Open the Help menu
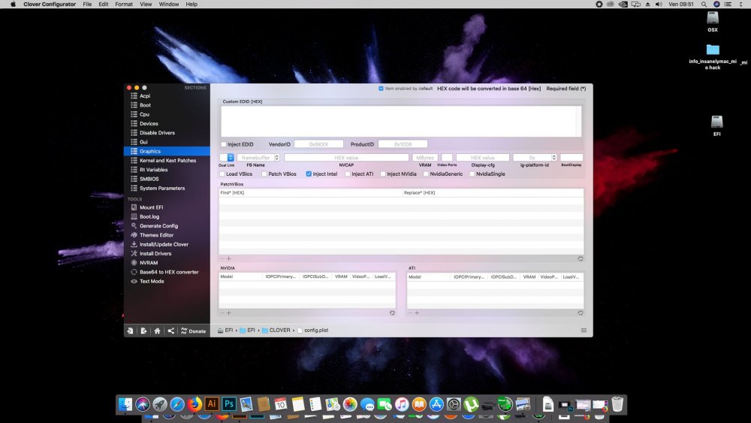The width and height of the screenshot is (751, 423). [192, 5]
